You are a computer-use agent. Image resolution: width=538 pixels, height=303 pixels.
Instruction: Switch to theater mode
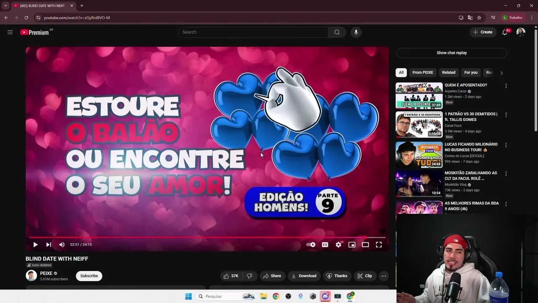pyautogui.click(x=365, y=245)
